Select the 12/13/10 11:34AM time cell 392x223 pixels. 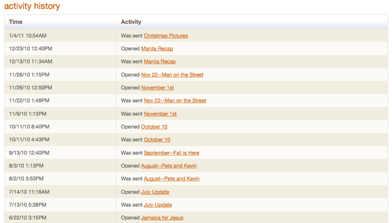(x=60, y=61)
